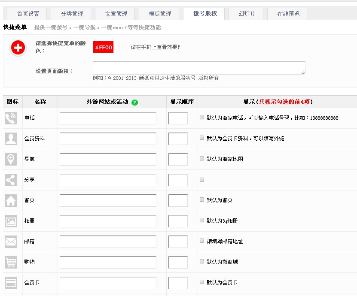Click the map pin navigation icon

tap(11, 159)
